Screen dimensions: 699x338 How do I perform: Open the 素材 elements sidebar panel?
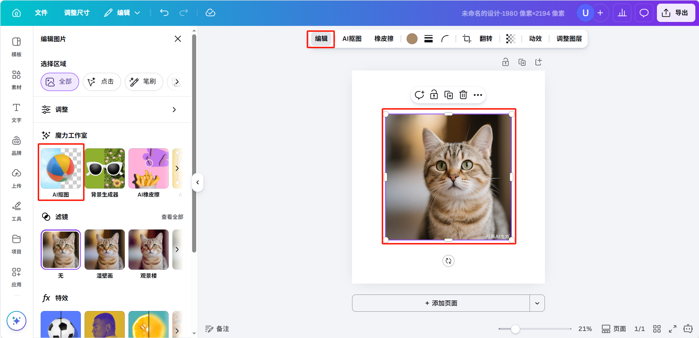point(16,80)
